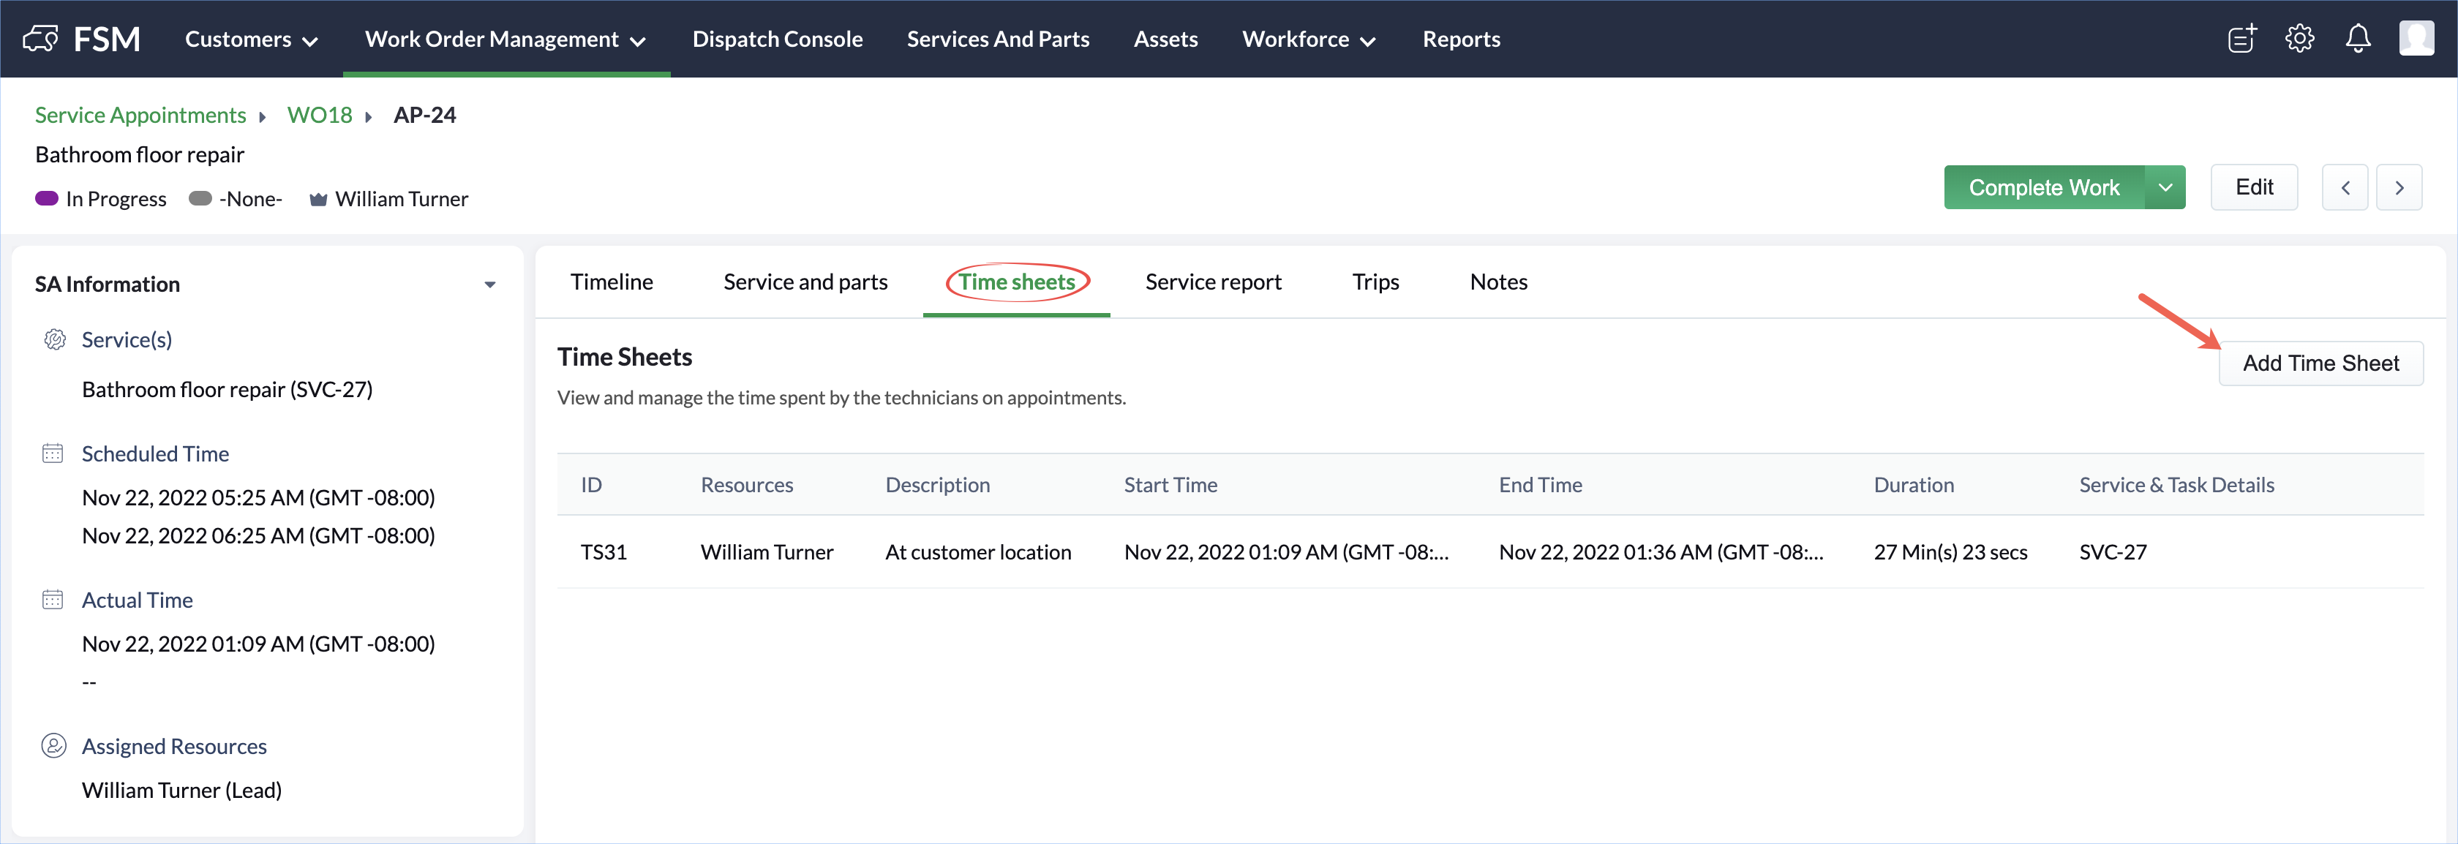The height and width of the screenshot is (844, 2458).
Task: Click the Service(s) gear icon
Action: click(54, 339)
